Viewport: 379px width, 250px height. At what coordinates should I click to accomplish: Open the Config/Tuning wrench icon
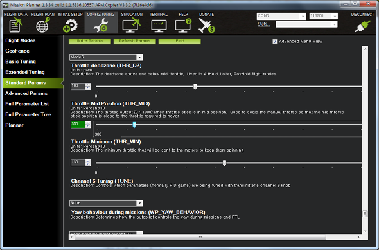tap(101, 26)
